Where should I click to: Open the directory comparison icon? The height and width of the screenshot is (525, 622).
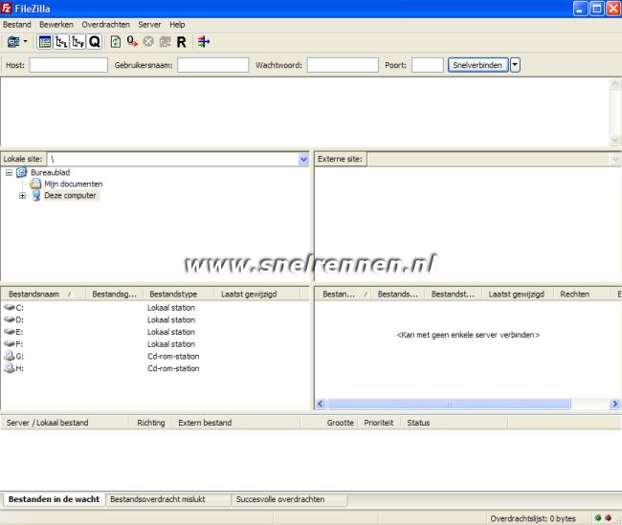click(204, 42)
